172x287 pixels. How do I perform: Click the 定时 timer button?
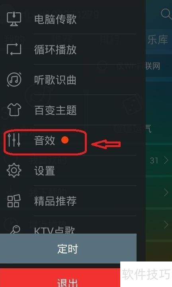point(68,248)
